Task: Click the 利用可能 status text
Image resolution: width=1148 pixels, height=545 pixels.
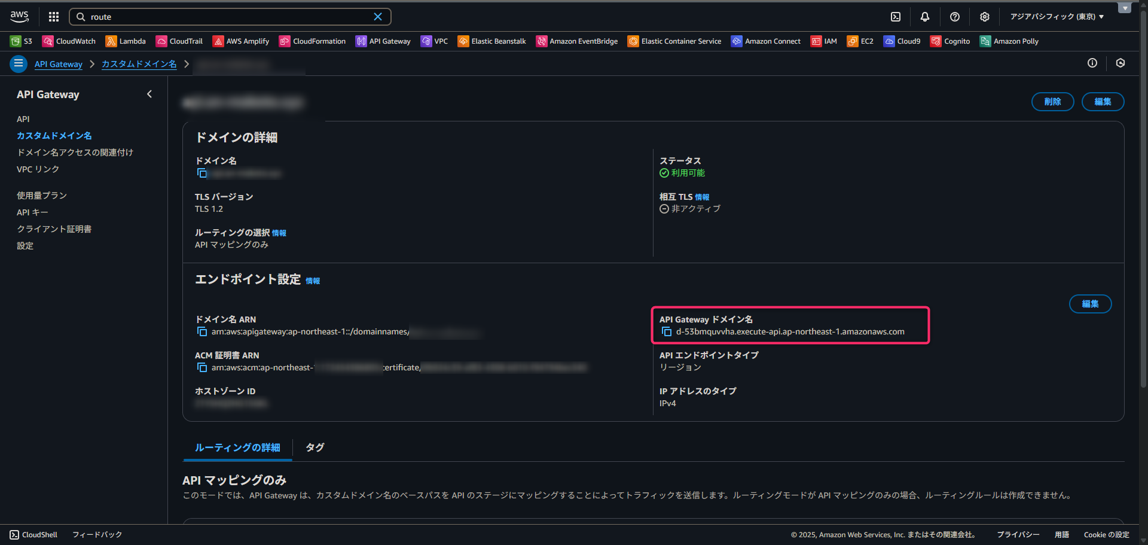Action: 688,173
